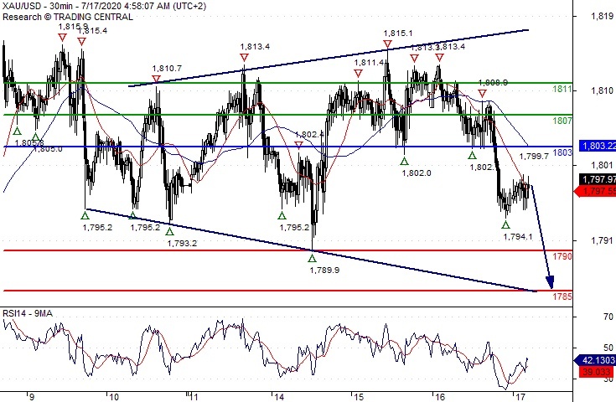Click the red 1790 support level label
616x402 pixels.
click(x=562, y=256)
